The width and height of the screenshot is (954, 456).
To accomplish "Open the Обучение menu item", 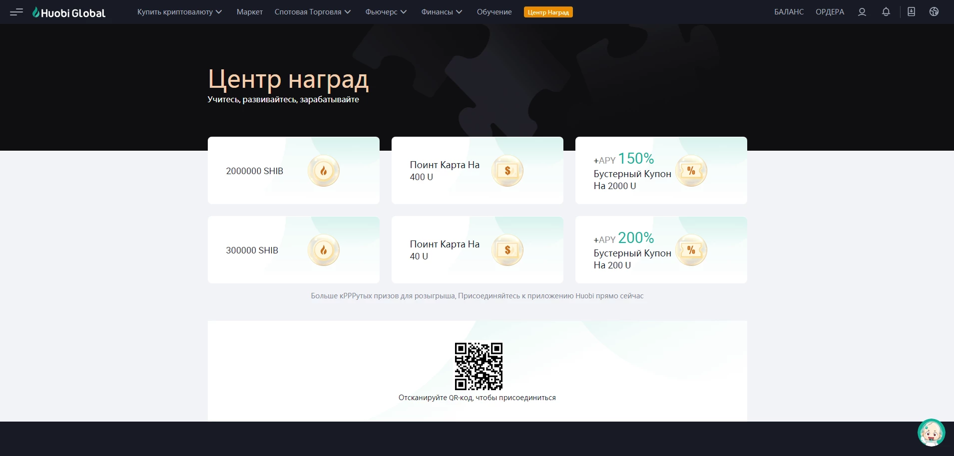I will 494,12.
